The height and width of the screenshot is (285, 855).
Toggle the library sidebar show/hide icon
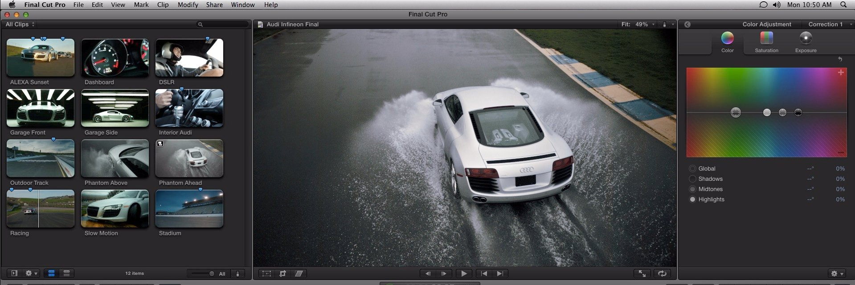point(14,273)
